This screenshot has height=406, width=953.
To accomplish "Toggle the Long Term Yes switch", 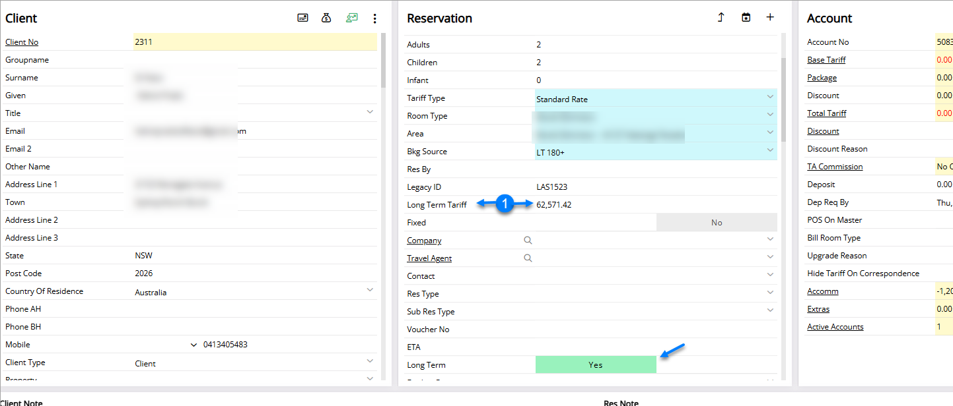I will click(x=596, y=365).
